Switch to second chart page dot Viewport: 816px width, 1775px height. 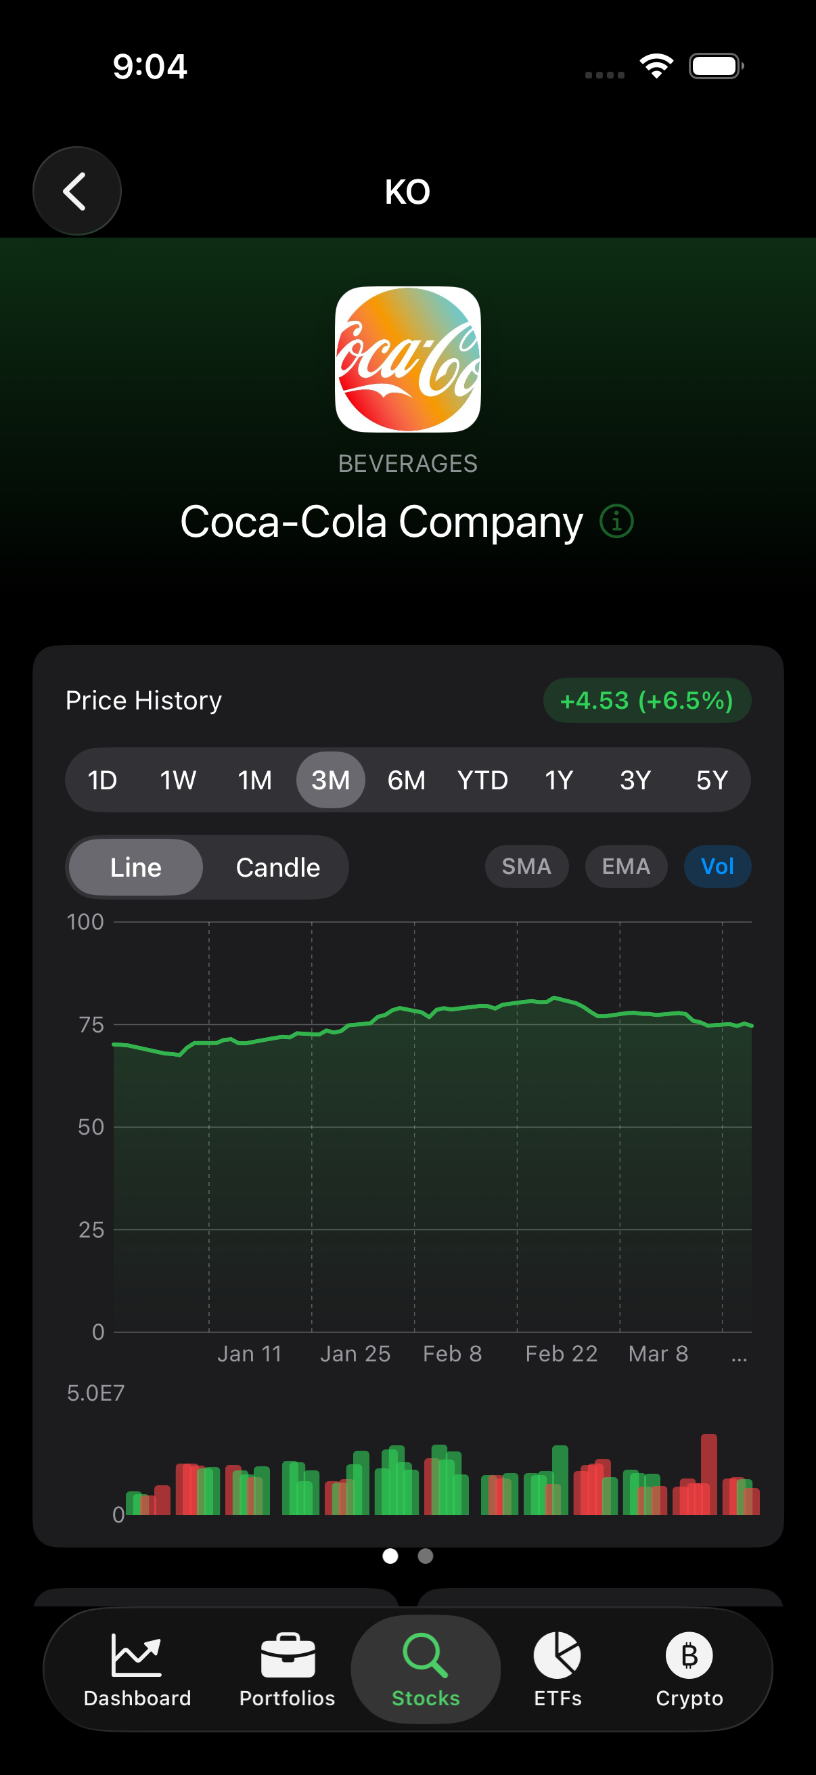click(424, 1557)
